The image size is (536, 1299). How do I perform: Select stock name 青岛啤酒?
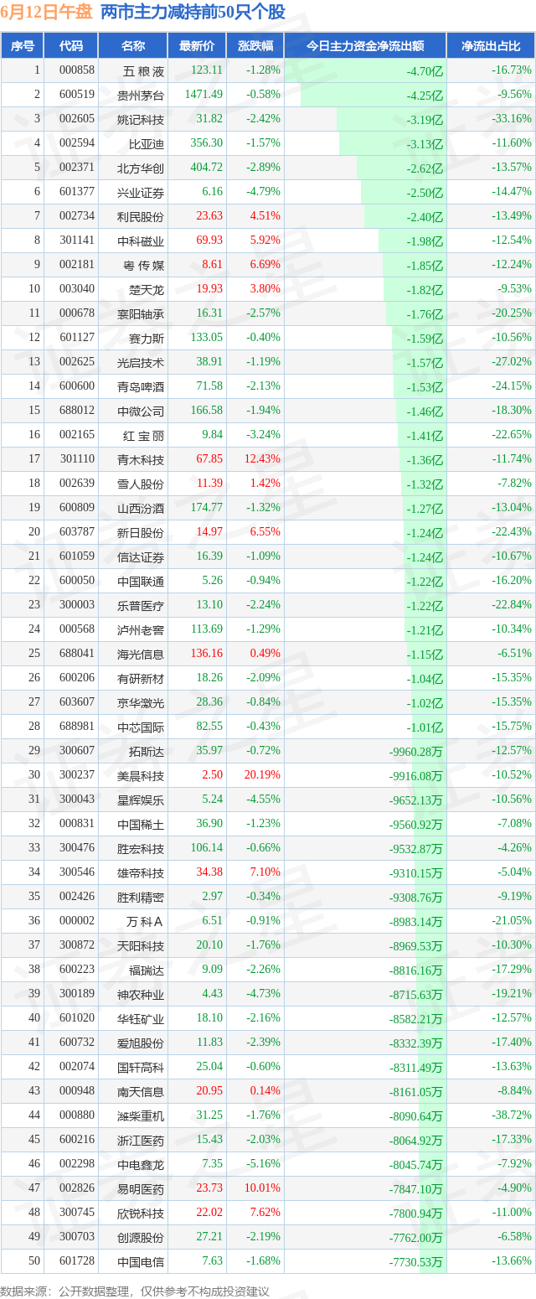point(142,386)
